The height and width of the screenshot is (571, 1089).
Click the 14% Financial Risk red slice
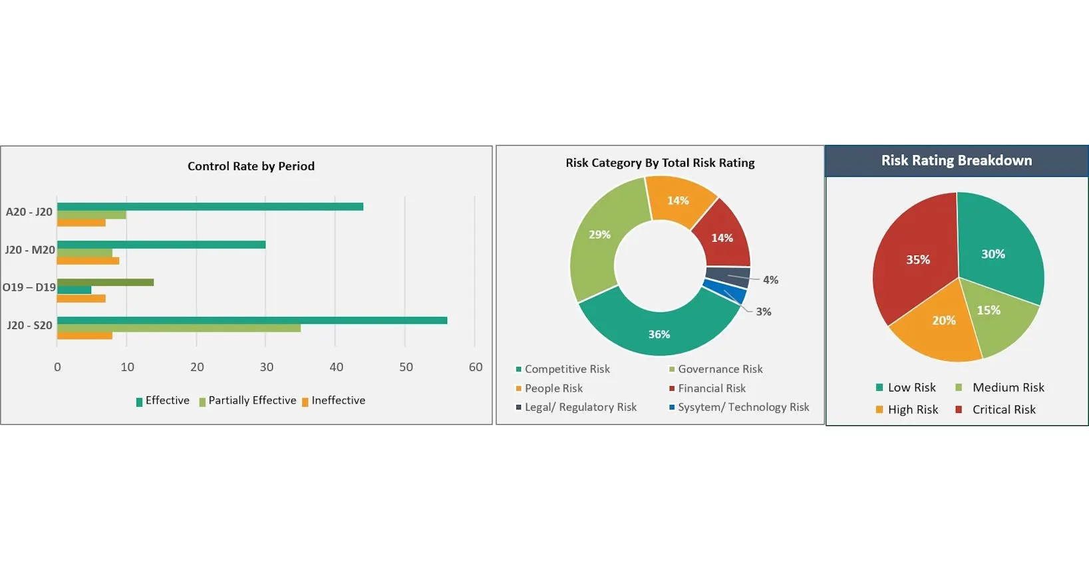click(x=723, y=237)
